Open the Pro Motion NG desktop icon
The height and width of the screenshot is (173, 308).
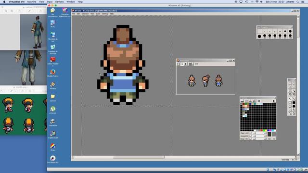pos(52,159)
